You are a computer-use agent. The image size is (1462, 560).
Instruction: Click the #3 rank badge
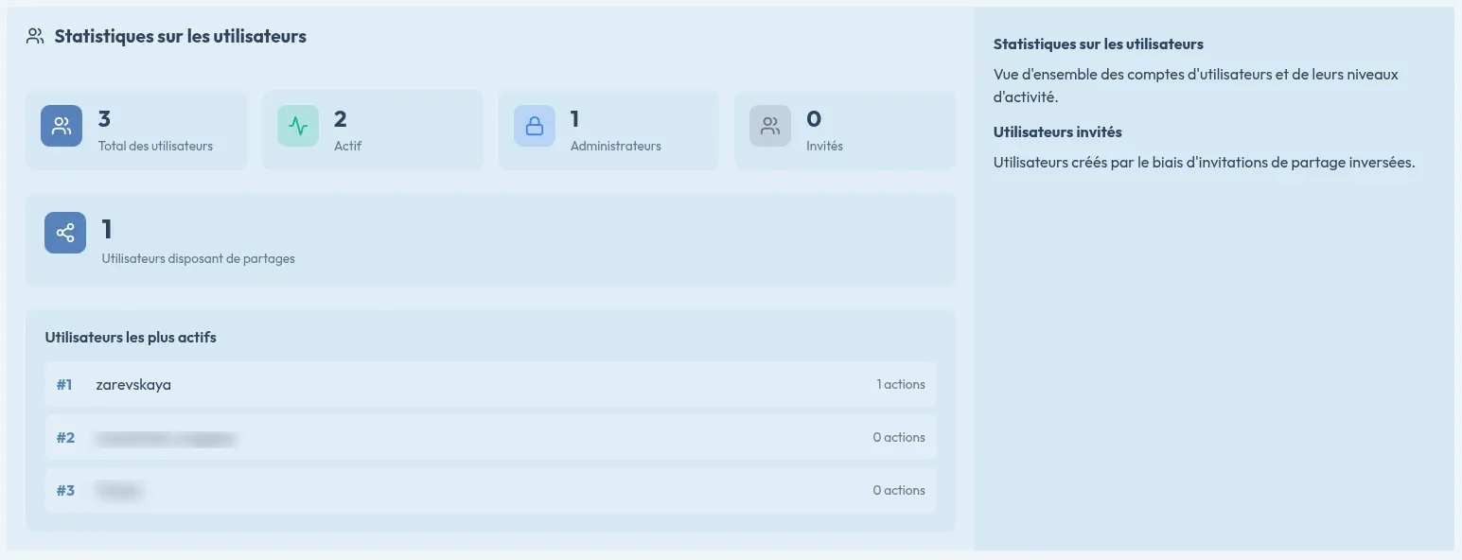pyautogui.click(x=65, y=491)
